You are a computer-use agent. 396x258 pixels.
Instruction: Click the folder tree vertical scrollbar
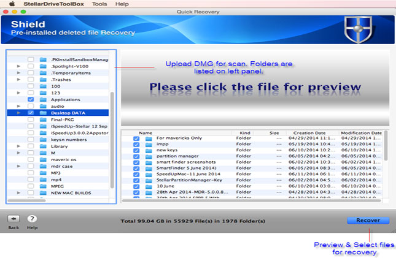112,140
